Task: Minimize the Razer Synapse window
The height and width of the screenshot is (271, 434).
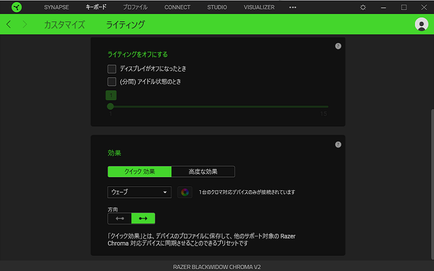Action: (x=384, y=7)
